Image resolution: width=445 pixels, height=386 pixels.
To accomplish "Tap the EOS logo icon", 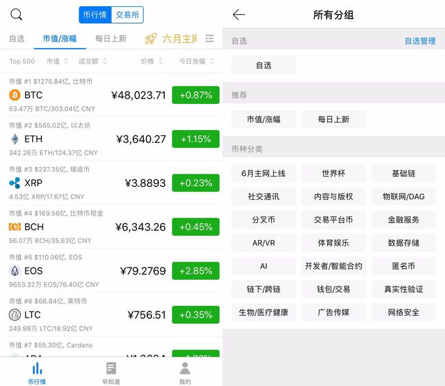I will pyautogui.click(x=15, y=271).
